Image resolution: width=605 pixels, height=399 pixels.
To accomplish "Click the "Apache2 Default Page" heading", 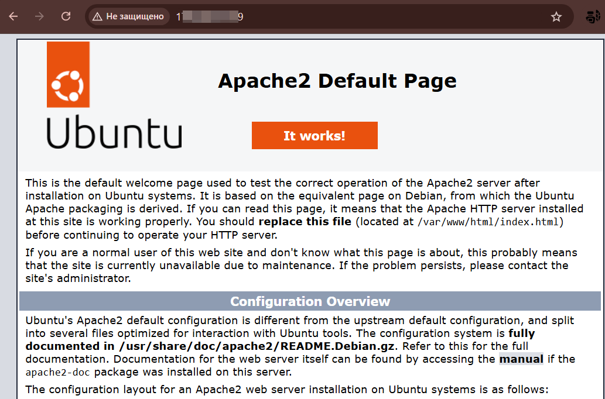I will pos(337,81).
